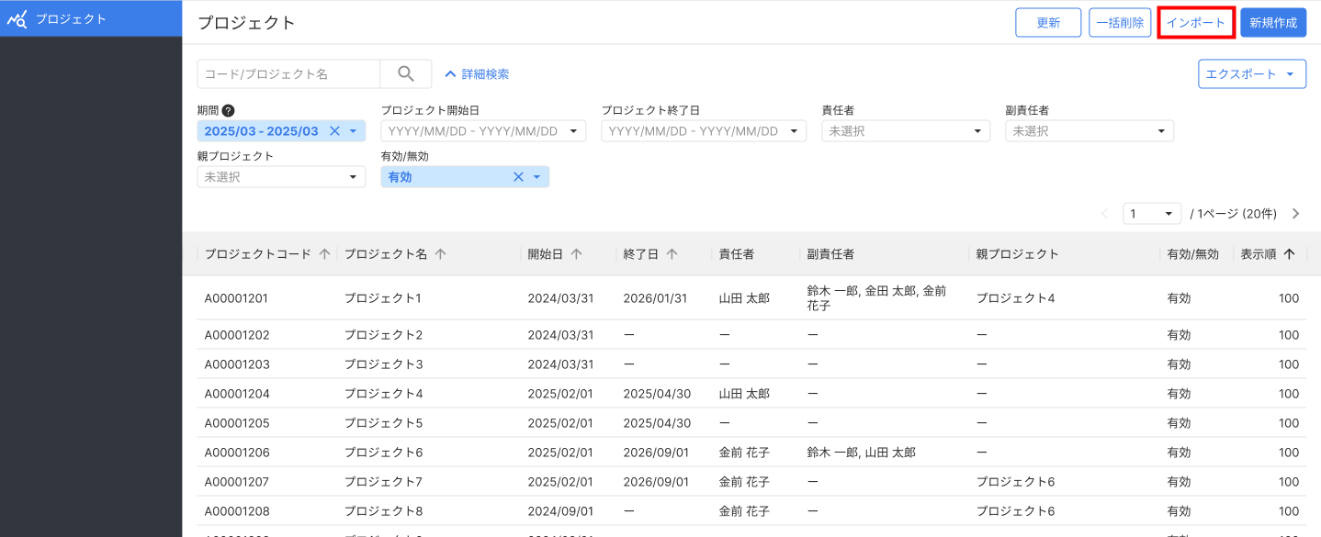Click project code A00001208

coord(237,511)
